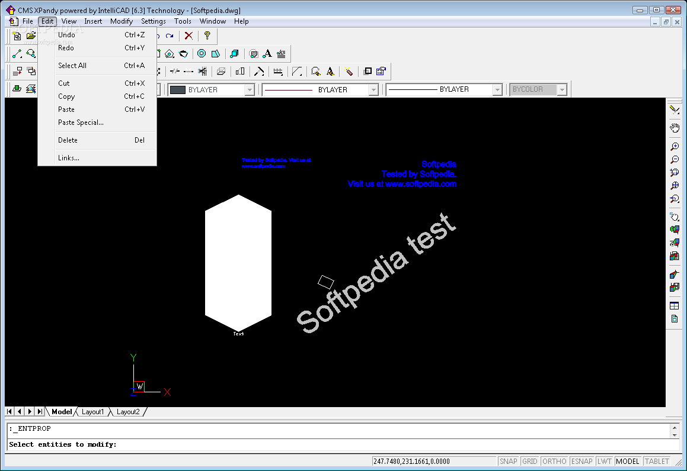The image size is (687, 471).
Task: Click the Open file folder icon
Action: point(31,36)
